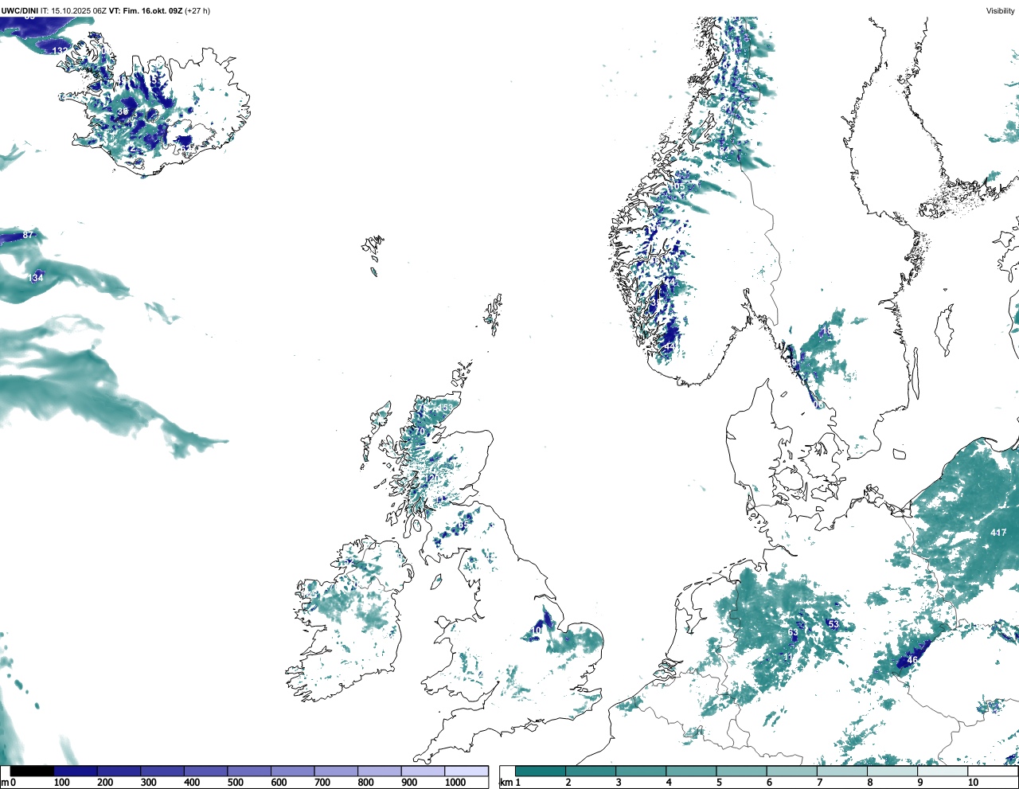Click the 'Visibility' title at top right
This screenshot has height=789, width=1019.
1001,11
